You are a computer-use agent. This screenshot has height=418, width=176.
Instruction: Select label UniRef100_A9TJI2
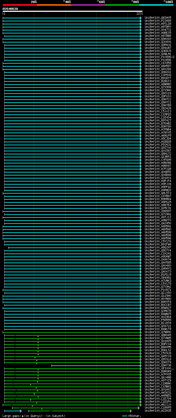158,217
